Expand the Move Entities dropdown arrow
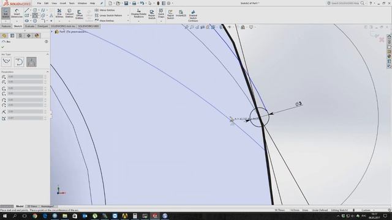This screenshot has width=392, height=220. 128,21
